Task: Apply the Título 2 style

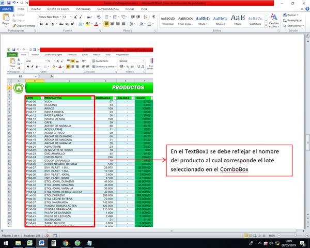Action: coord(220,20)
